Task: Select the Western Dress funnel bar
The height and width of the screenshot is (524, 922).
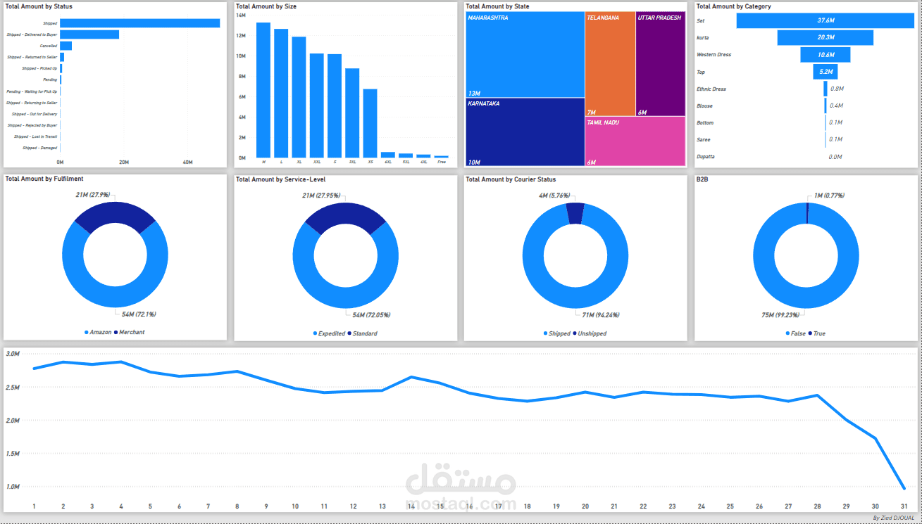Action: 824,54
